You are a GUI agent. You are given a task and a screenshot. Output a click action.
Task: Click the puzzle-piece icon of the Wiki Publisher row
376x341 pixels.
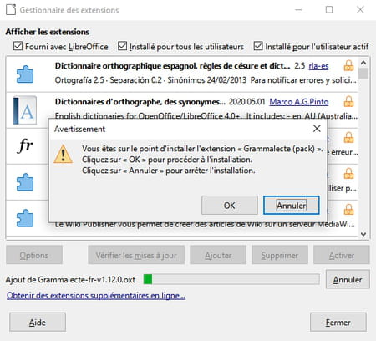pos(25,218)
